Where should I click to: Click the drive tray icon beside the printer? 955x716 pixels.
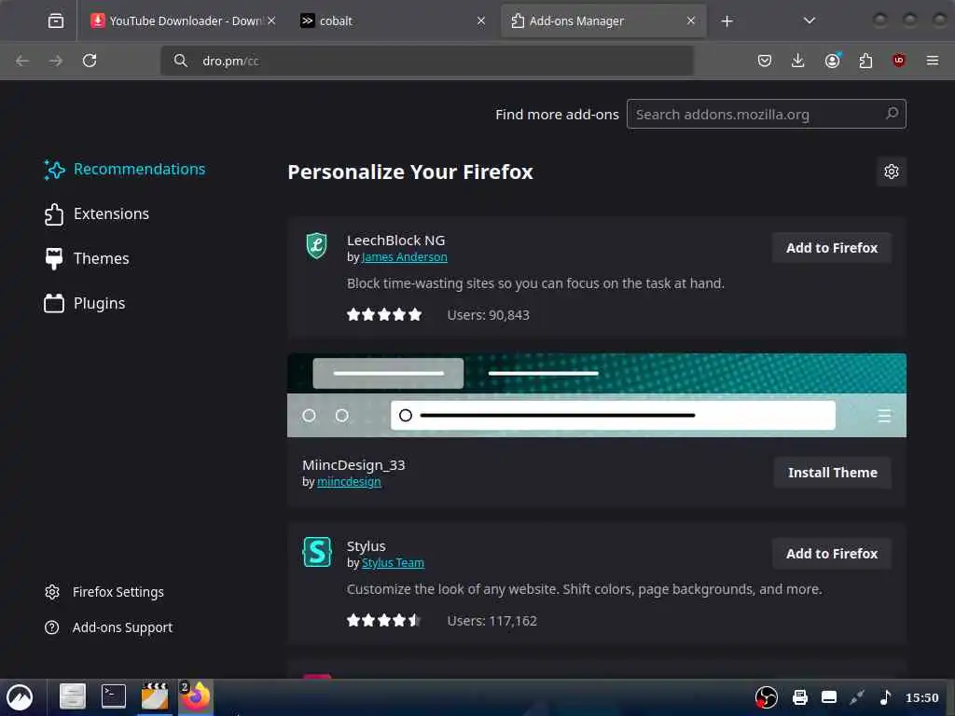pos(829,697)
